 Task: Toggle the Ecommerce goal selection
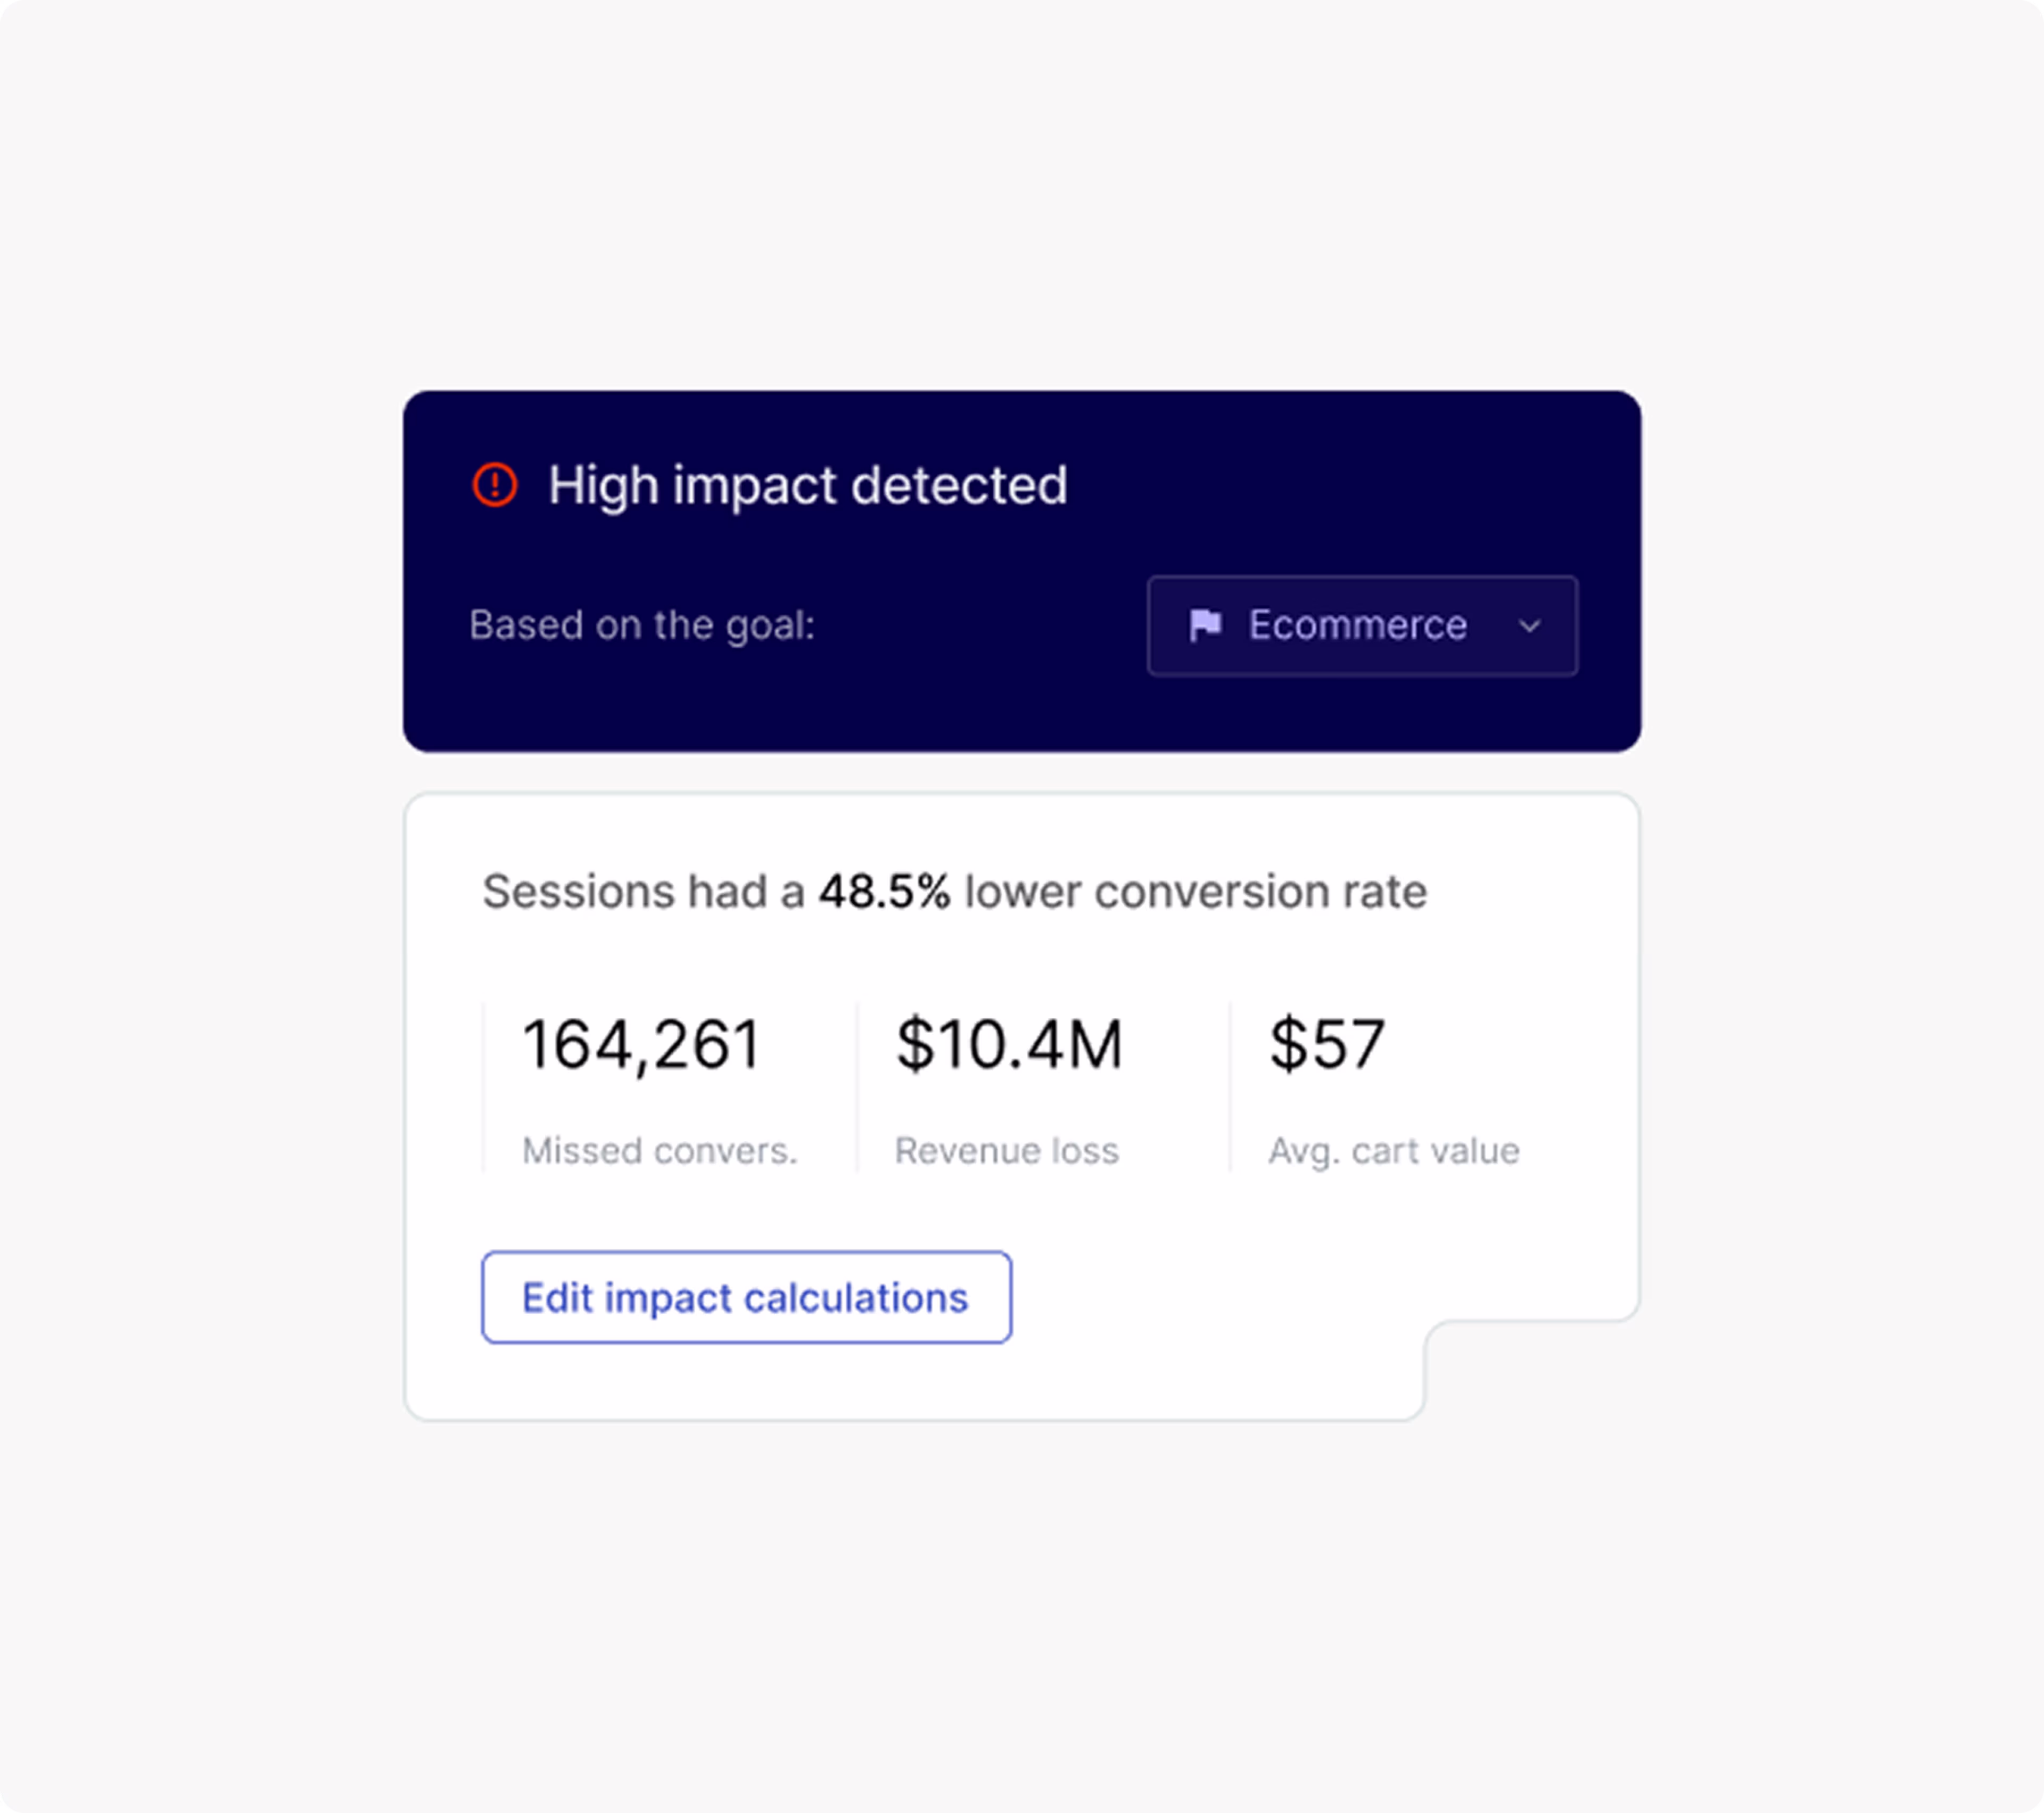tap(1362, 626)
